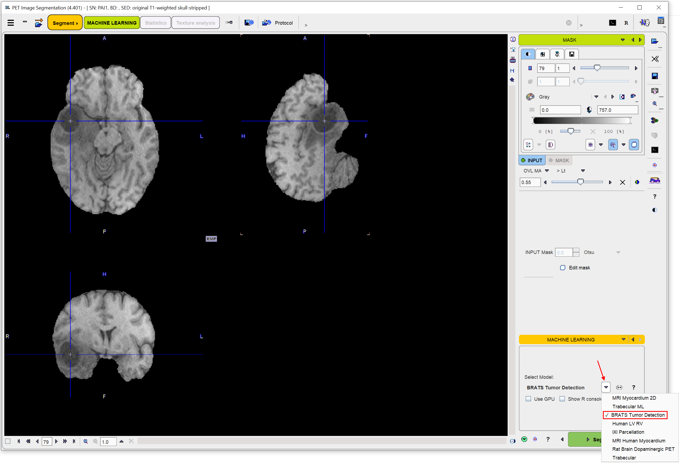Toggle Show R console checkbox

coord(562,397)
